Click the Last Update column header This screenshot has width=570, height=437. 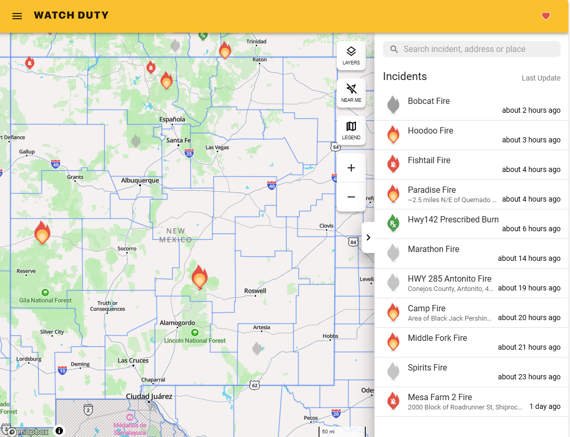pos(541,78)
